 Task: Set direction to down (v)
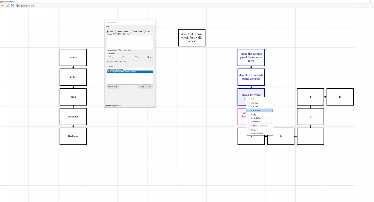tap(136, 57)
